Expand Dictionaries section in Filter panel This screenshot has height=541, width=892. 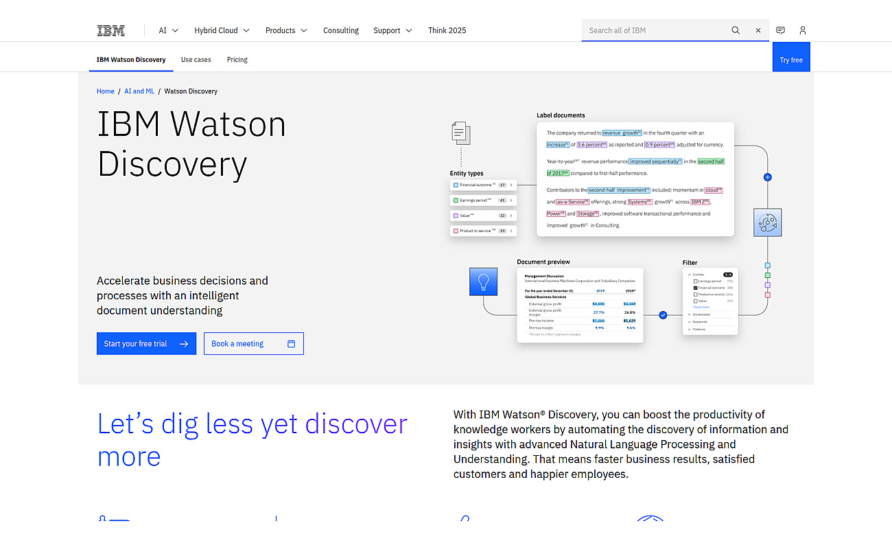[x=690, y=314]
